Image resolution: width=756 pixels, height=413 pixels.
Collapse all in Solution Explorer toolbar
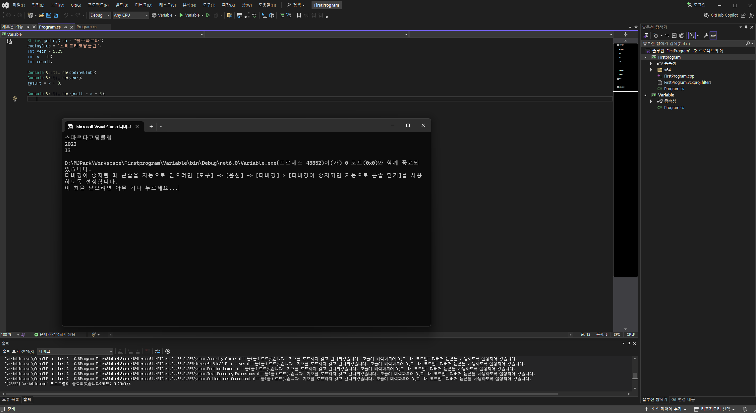tap(674, 35)
